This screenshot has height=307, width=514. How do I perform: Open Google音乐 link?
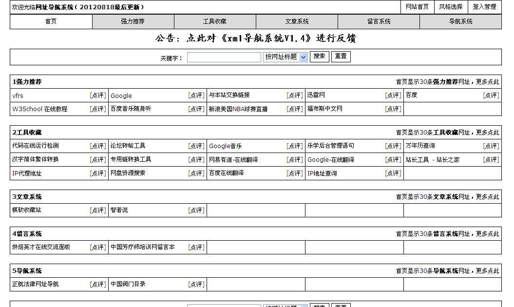(x=226, y=146)
